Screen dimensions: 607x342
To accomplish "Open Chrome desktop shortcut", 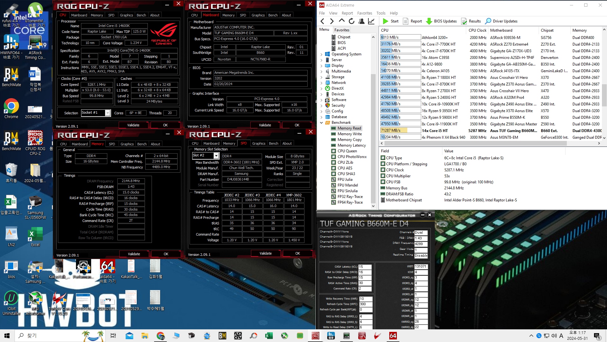I will [x=11, y=109].
